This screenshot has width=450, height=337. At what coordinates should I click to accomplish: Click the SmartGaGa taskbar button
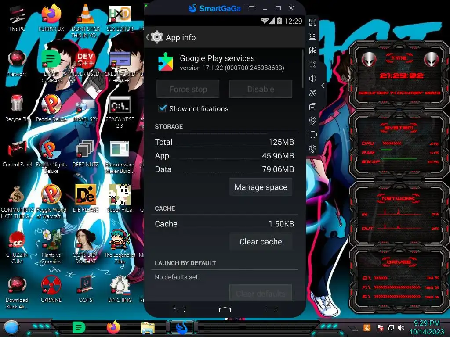181,328
